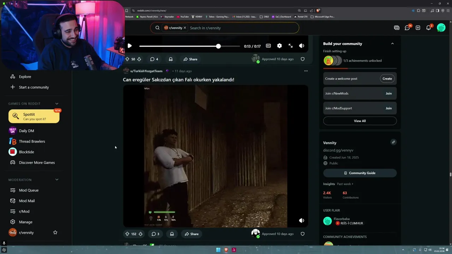452x254 pixels.
Task: Open chat with 14 unread messages
Action: 408,28
